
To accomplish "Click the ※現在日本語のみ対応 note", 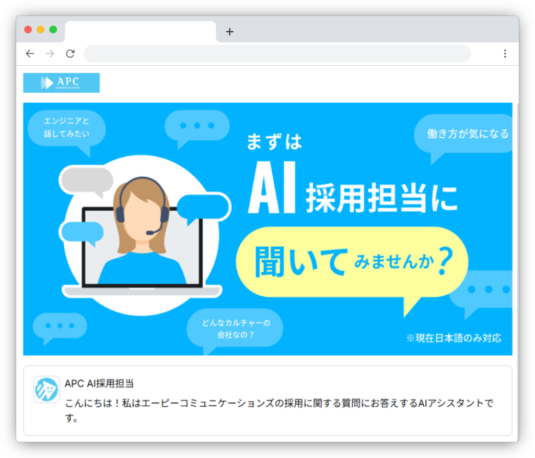I will coord(454,338).
